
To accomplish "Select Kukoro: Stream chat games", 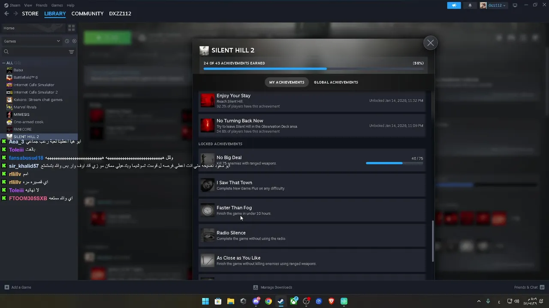I will (x=39, y=100).
